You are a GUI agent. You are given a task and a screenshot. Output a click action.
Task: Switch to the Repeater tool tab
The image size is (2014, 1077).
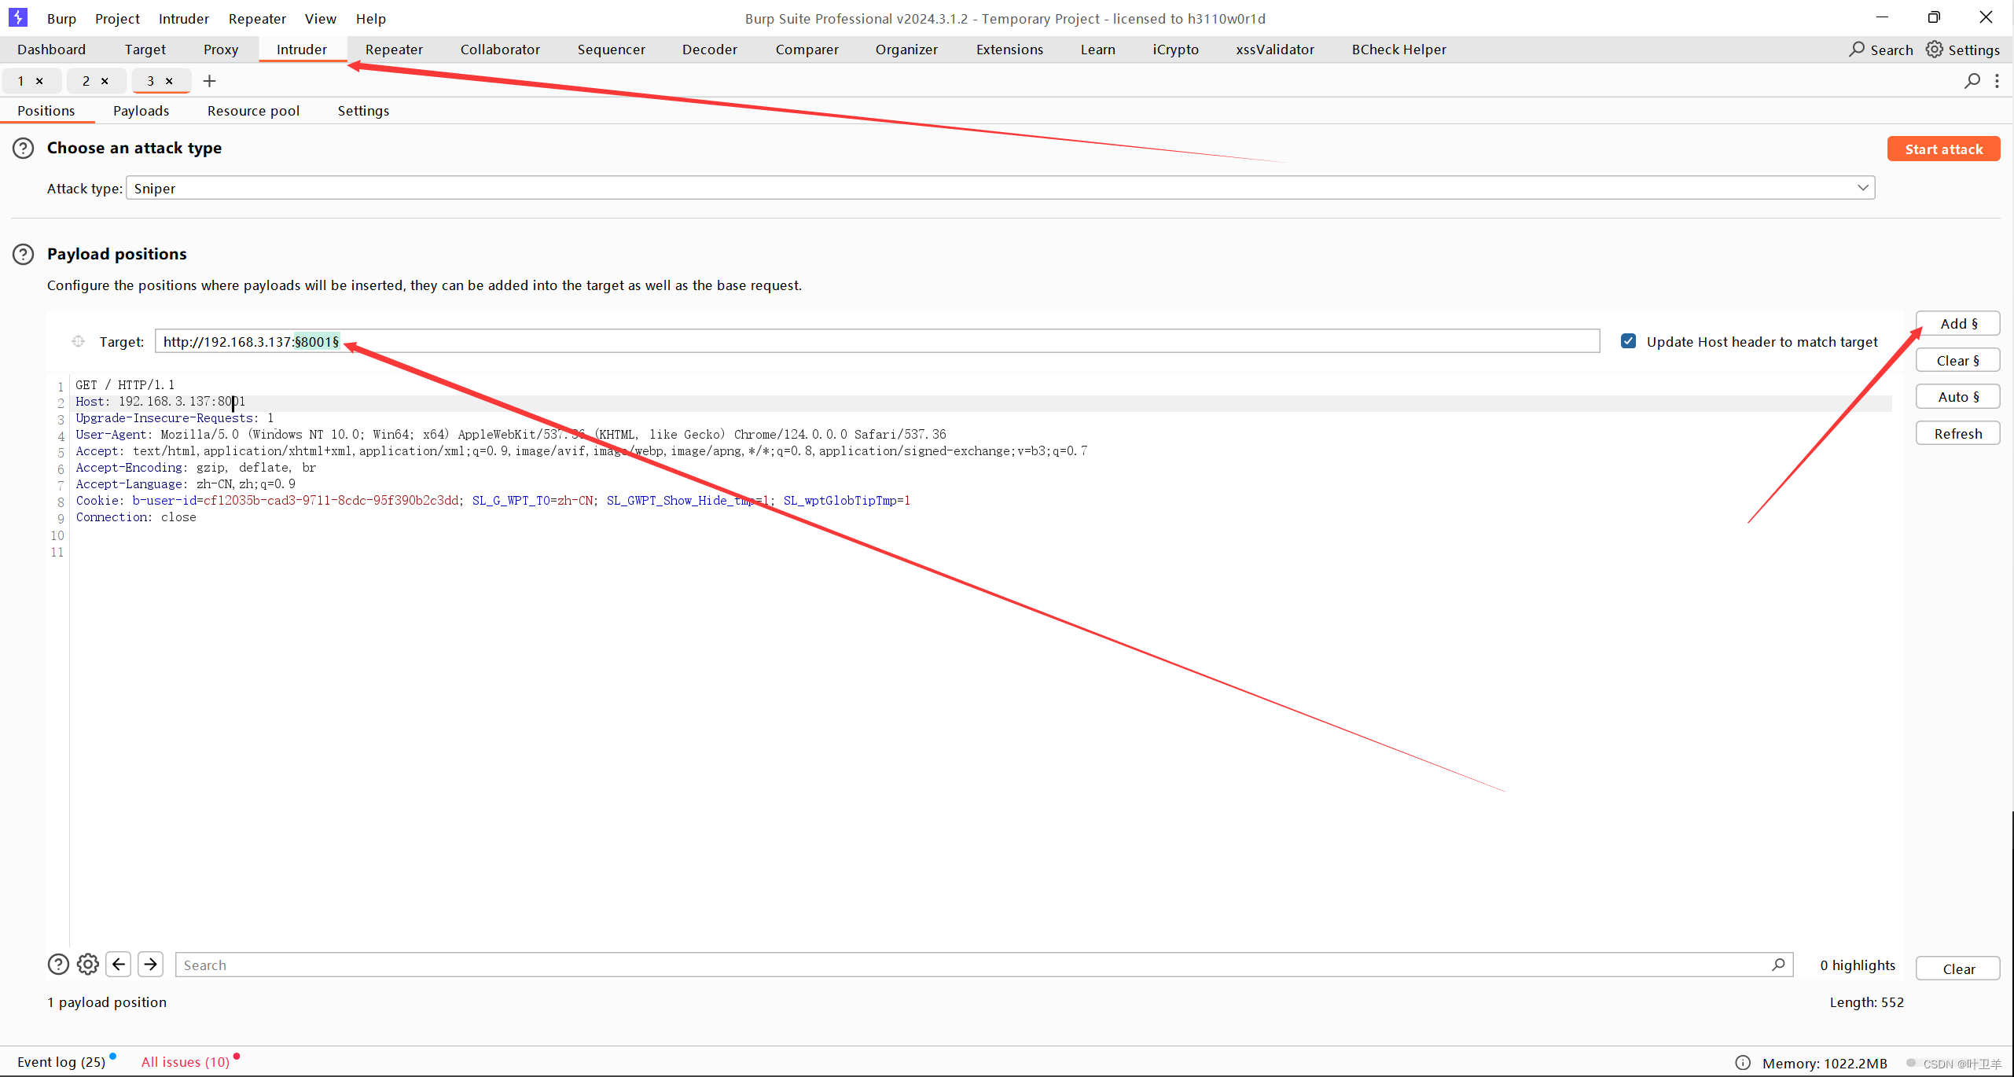pyautogui.click(x=394, y=50)
